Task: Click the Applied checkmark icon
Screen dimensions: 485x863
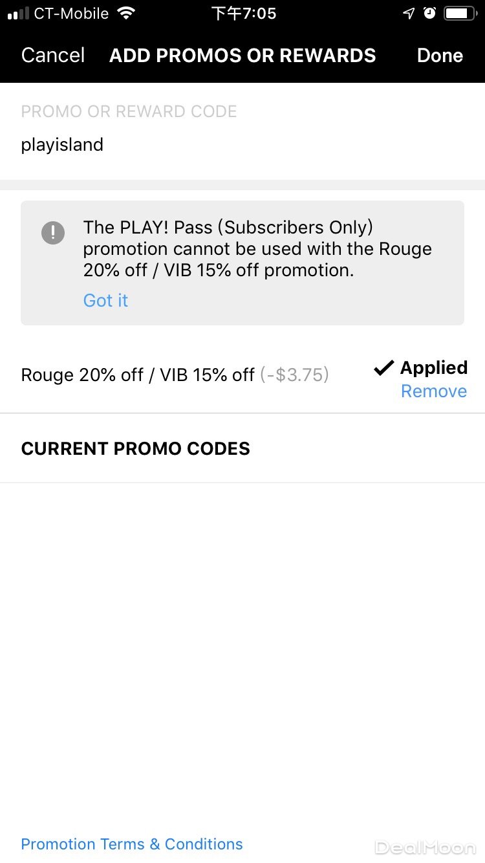Action: (x=383, y=368)
